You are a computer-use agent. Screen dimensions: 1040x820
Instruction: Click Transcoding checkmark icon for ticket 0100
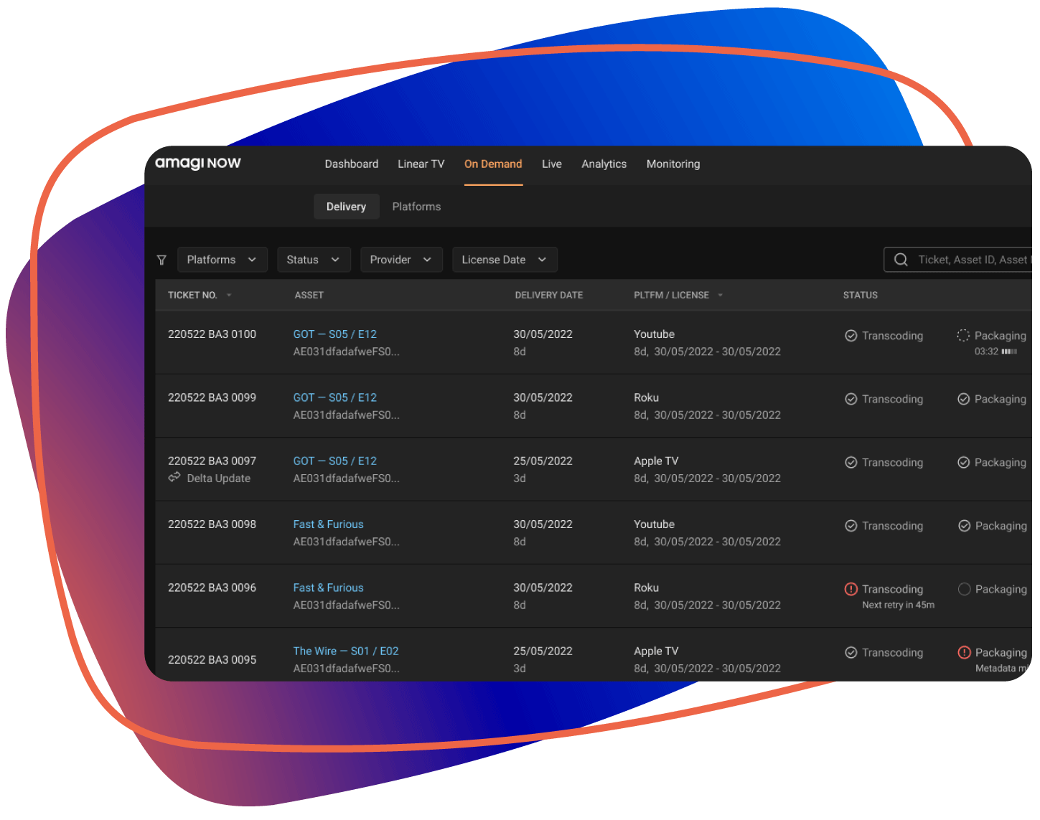(851, 336)
